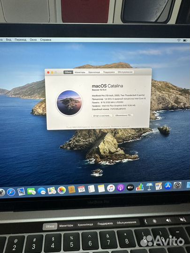
Task: Switch to the Поддержка tab in the window
Action: pos(109,72)
